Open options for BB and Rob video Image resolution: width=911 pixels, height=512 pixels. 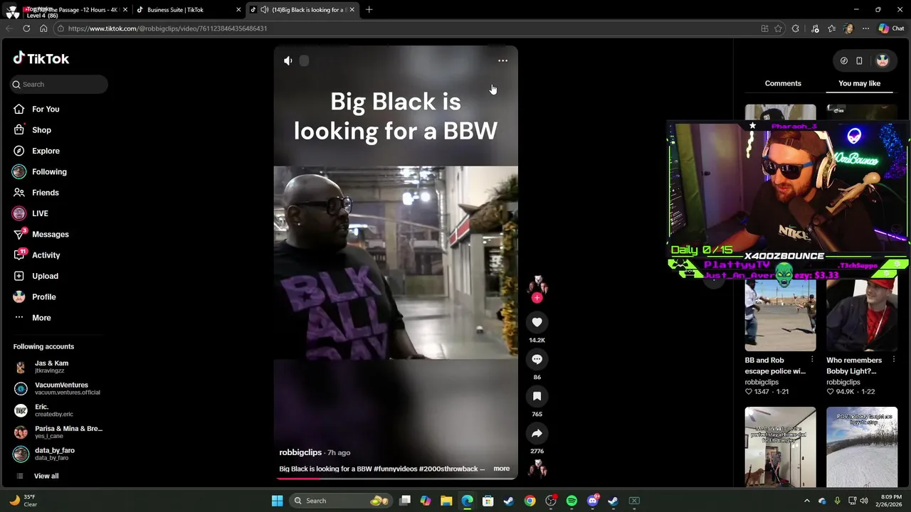click(812, 360)
